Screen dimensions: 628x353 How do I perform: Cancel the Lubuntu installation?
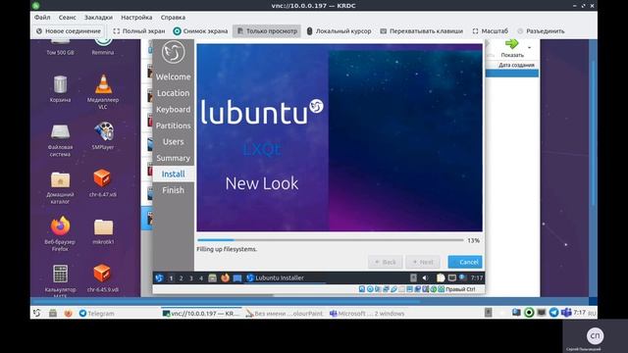coord(464,262)
